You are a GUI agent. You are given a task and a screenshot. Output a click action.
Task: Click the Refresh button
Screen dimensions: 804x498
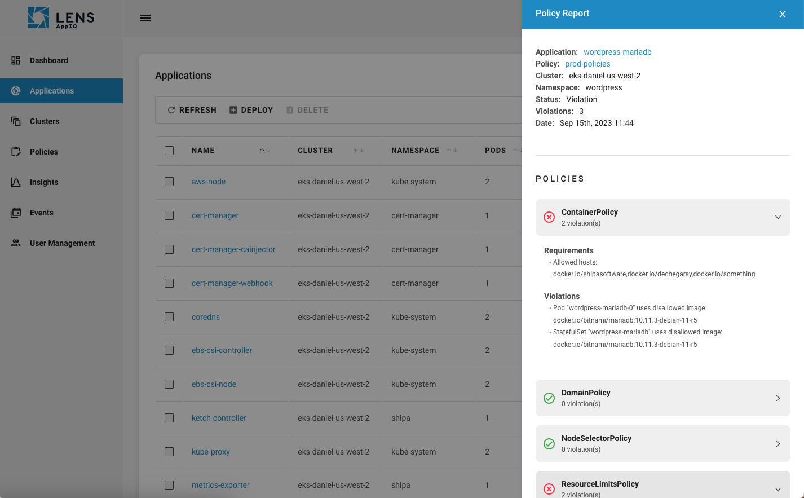click(x=192, y=110)
